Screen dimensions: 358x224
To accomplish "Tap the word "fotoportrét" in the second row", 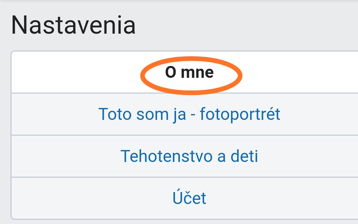I will point(240,114).
